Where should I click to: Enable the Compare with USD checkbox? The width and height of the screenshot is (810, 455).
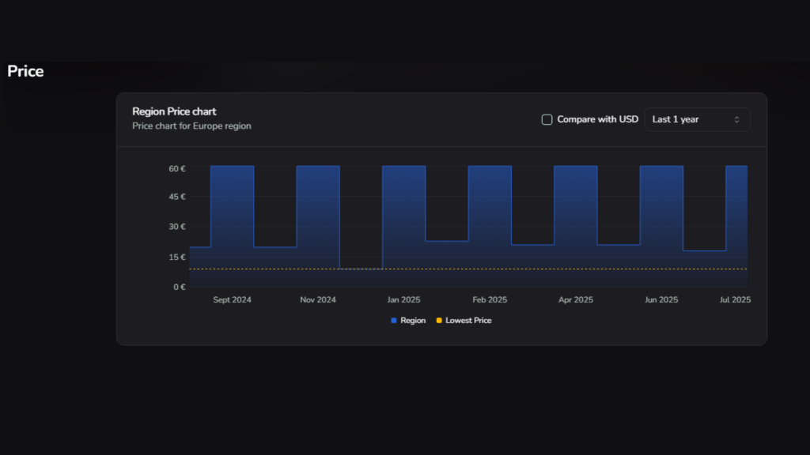tap(547, 119)
